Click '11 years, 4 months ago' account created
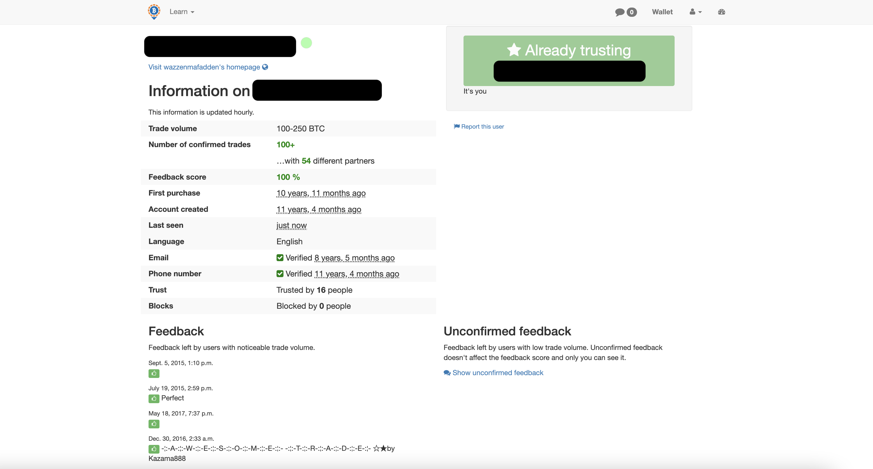 pos(319,209)
